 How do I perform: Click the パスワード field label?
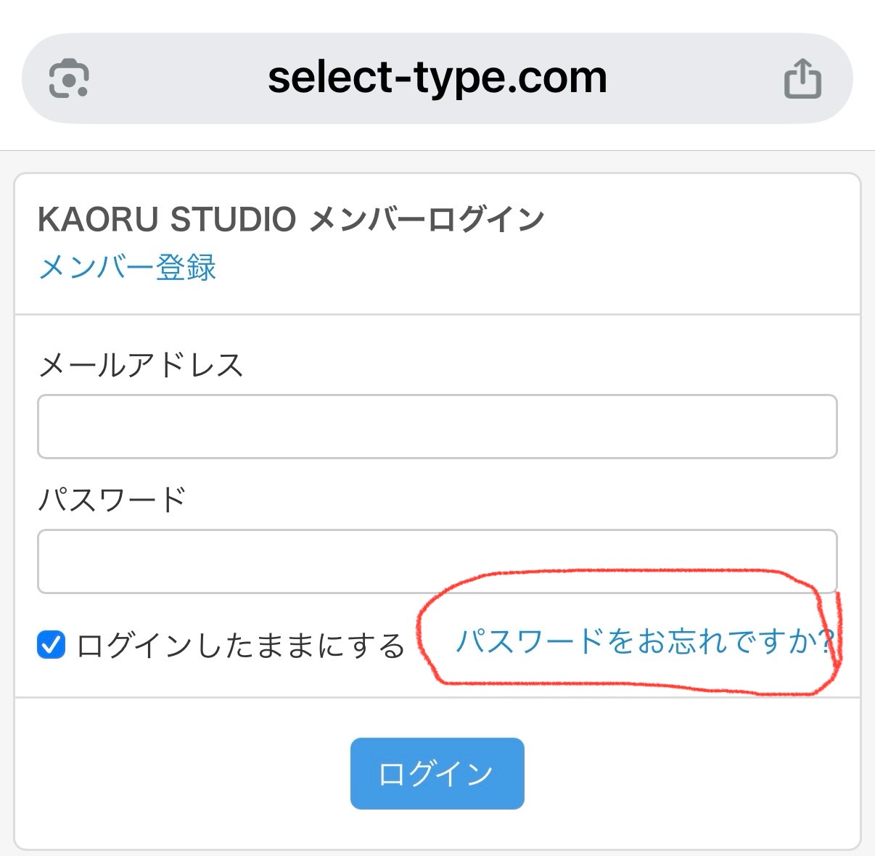pyautogui.click(x=112, y=499)
